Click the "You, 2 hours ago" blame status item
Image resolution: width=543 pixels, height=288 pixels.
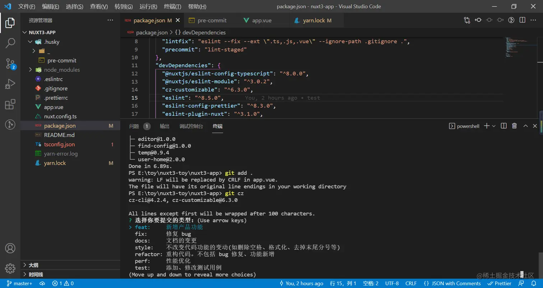coord(301,283)
